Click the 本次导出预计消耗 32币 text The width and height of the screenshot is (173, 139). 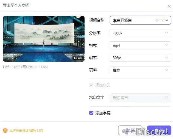(x=26, y=131)
